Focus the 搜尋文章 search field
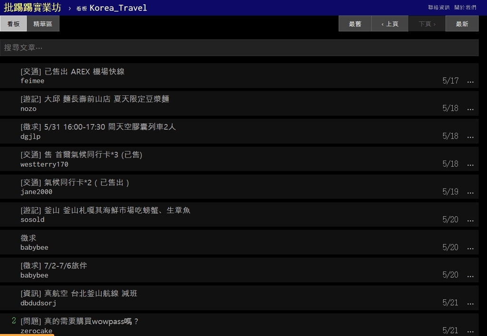 [239, 47]
